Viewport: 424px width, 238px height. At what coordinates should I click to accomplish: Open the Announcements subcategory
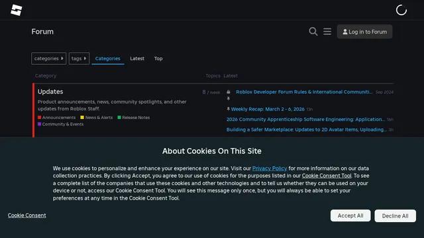pos(59,118)
